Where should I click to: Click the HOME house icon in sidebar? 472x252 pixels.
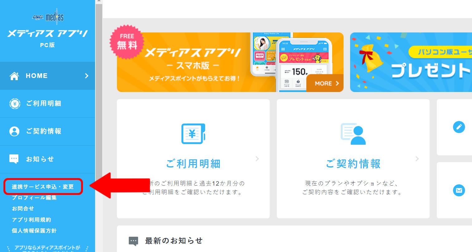point(14,76)
